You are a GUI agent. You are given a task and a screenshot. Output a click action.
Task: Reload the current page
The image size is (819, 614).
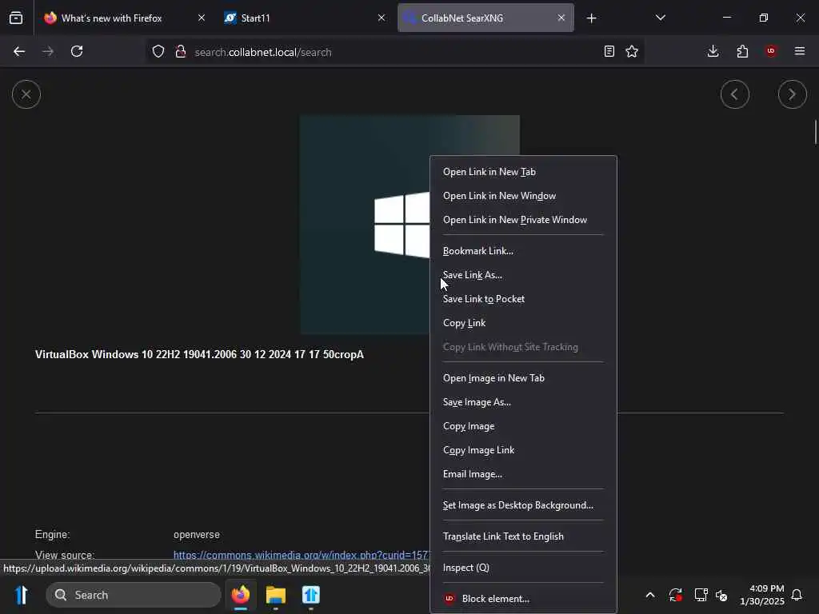pos(77,51)
